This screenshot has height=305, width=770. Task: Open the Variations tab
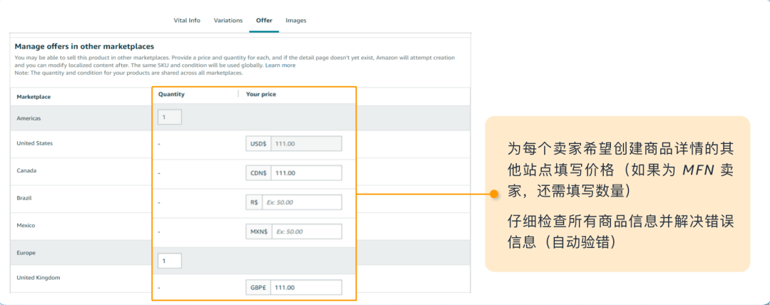point(228,21)
